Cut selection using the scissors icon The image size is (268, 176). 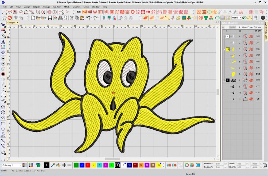pyautogui.click(x=72, y=18)
